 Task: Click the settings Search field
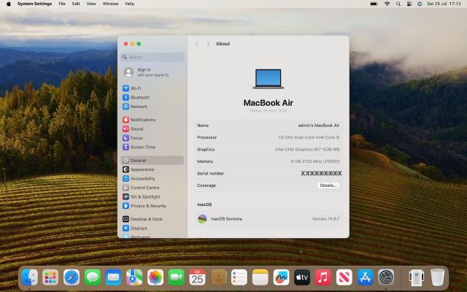click(x=153, y=57)
